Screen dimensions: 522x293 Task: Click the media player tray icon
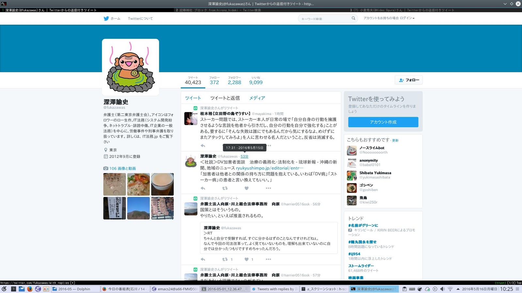(x=435, y=289)
